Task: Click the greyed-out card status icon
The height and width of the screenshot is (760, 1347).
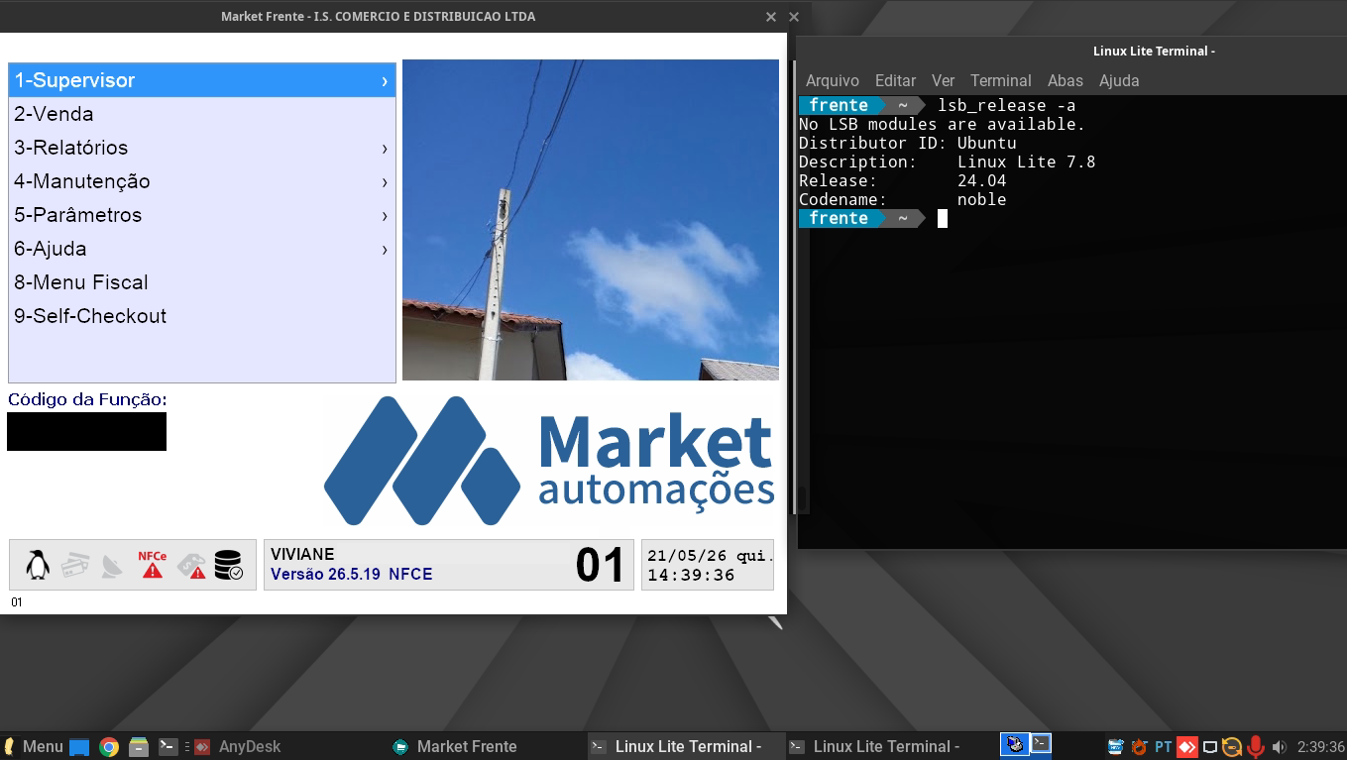Action: (x=75, y=565)
